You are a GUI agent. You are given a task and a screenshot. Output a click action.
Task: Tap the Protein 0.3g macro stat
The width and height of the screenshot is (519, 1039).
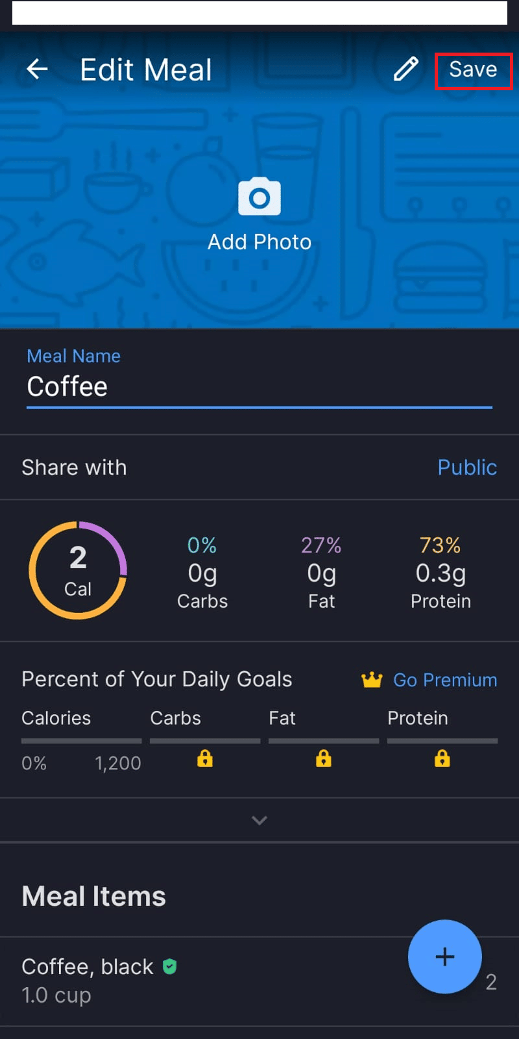click(441, 573)
